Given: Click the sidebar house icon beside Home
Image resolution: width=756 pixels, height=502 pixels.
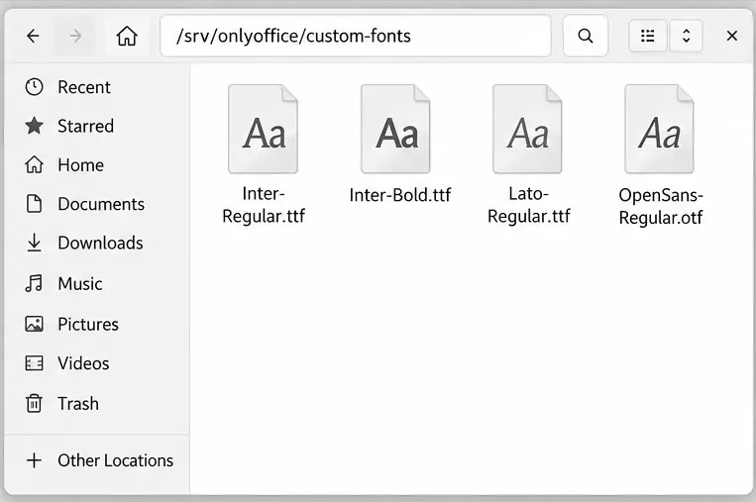Looking at the screenshot, I should click(35, 164).
